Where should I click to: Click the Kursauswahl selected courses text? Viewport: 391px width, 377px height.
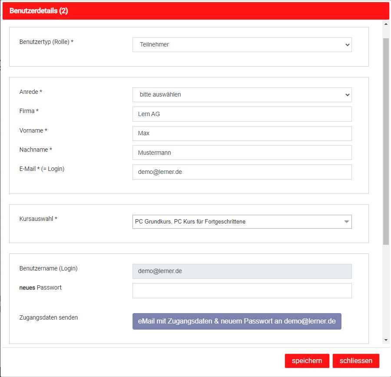(190, 222)
